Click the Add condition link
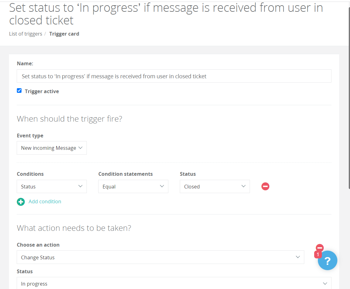 click(x=45, y=201)
